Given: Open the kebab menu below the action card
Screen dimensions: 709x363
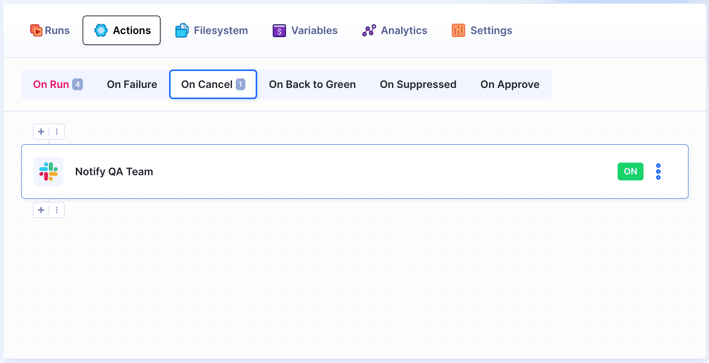Looking at the screenshot, I should coord(57,210).
